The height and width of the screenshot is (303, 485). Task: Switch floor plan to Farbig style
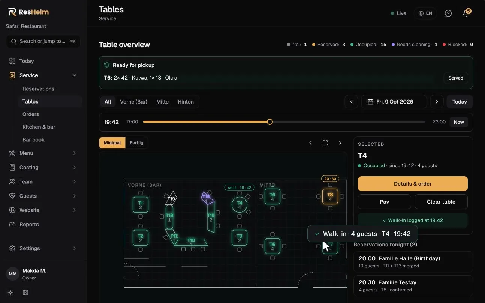click(136, 143)
